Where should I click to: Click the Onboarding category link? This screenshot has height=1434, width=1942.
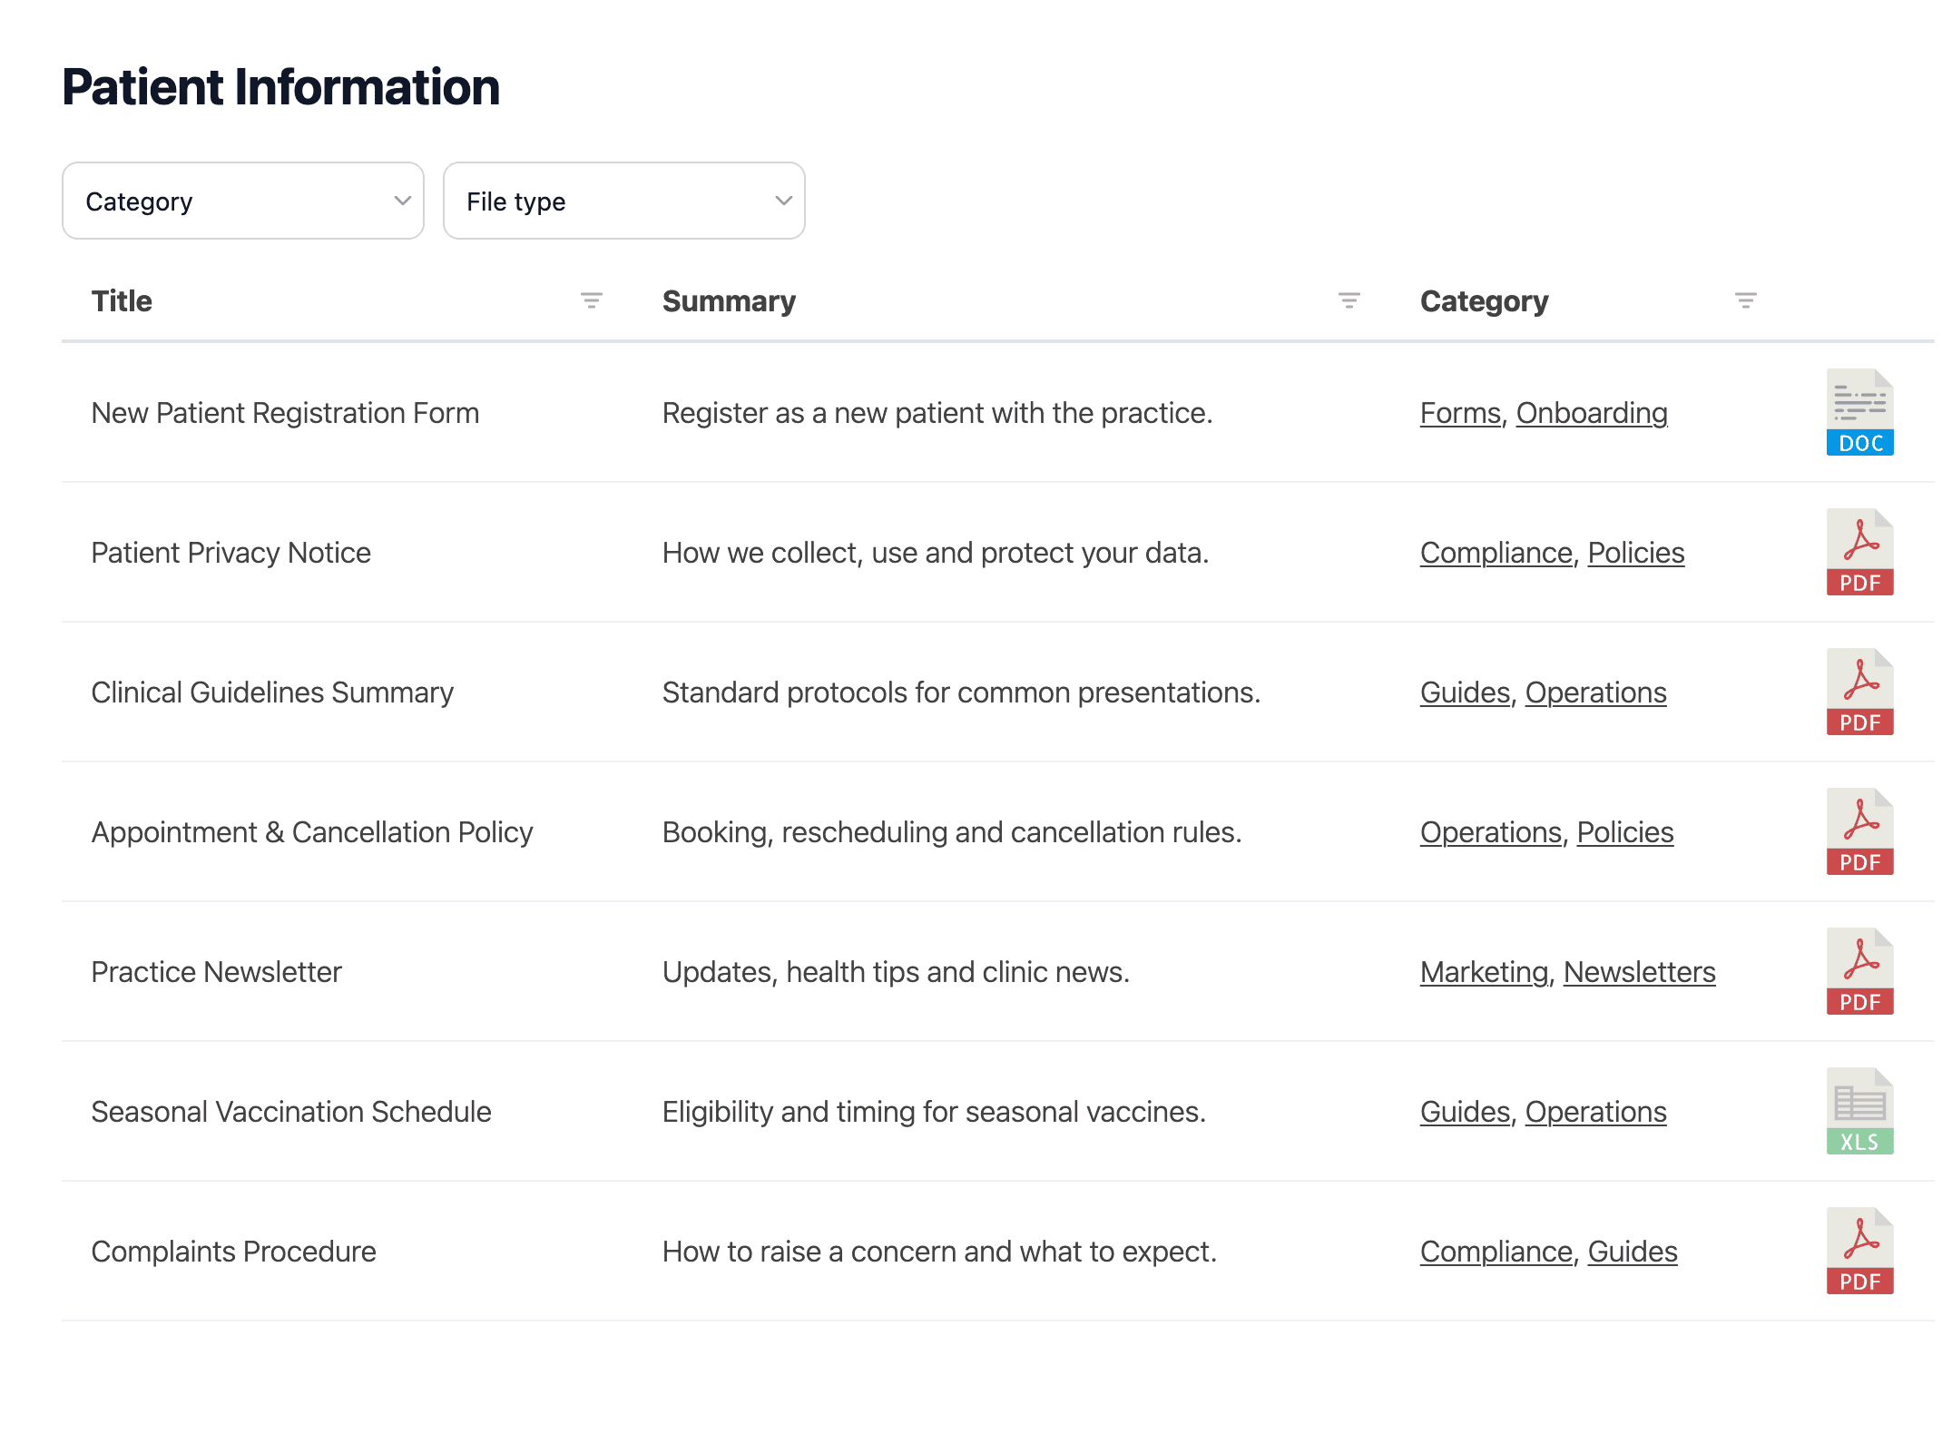click(x=1592, y=413)
